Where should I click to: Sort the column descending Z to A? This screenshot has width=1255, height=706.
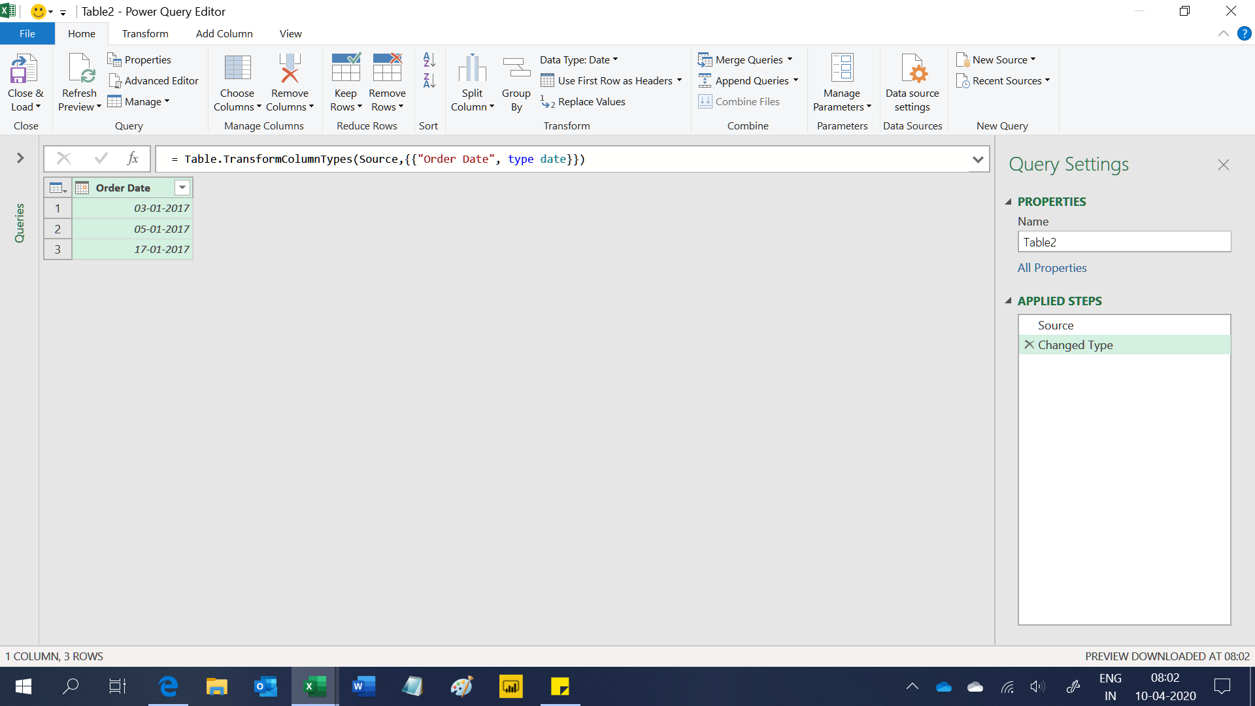pos(429,80)
